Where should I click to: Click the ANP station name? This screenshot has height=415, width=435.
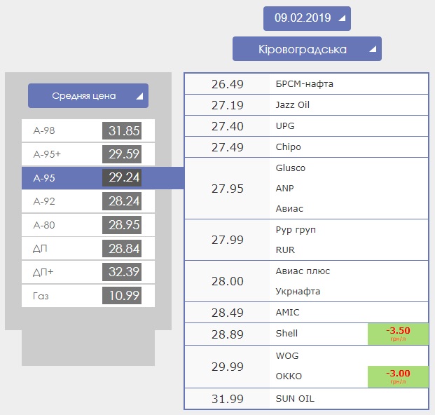284,189
